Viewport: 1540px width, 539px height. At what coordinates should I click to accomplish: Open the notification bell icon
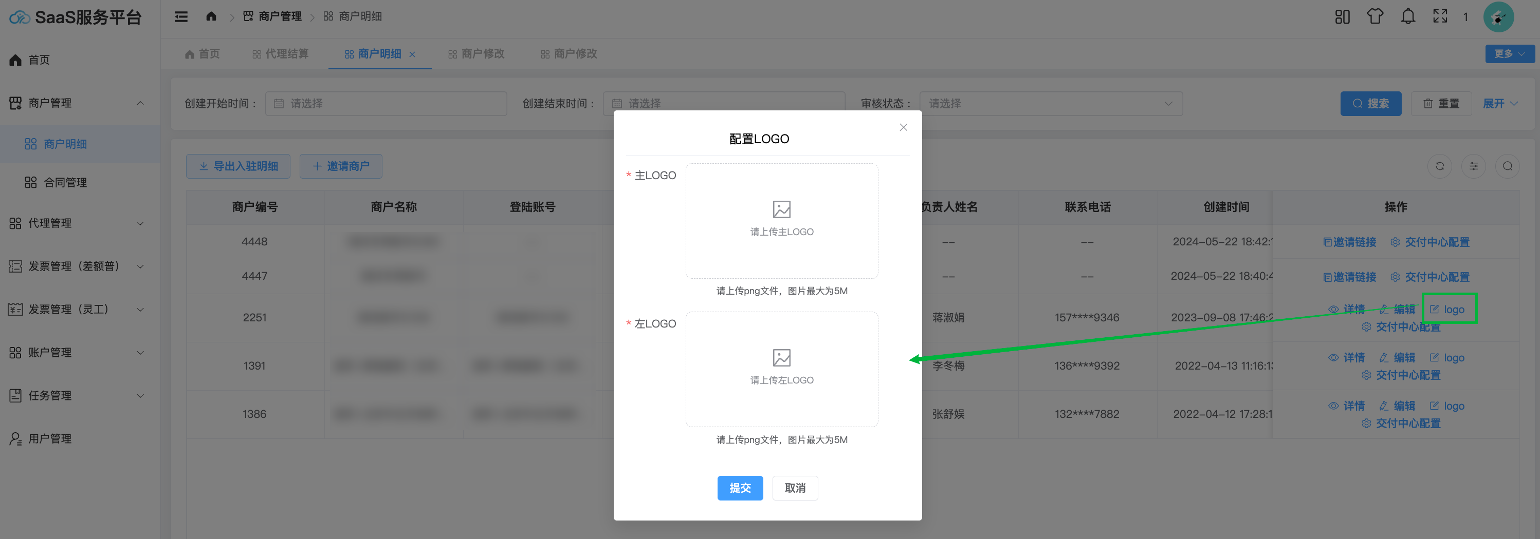click(1408, 17)
